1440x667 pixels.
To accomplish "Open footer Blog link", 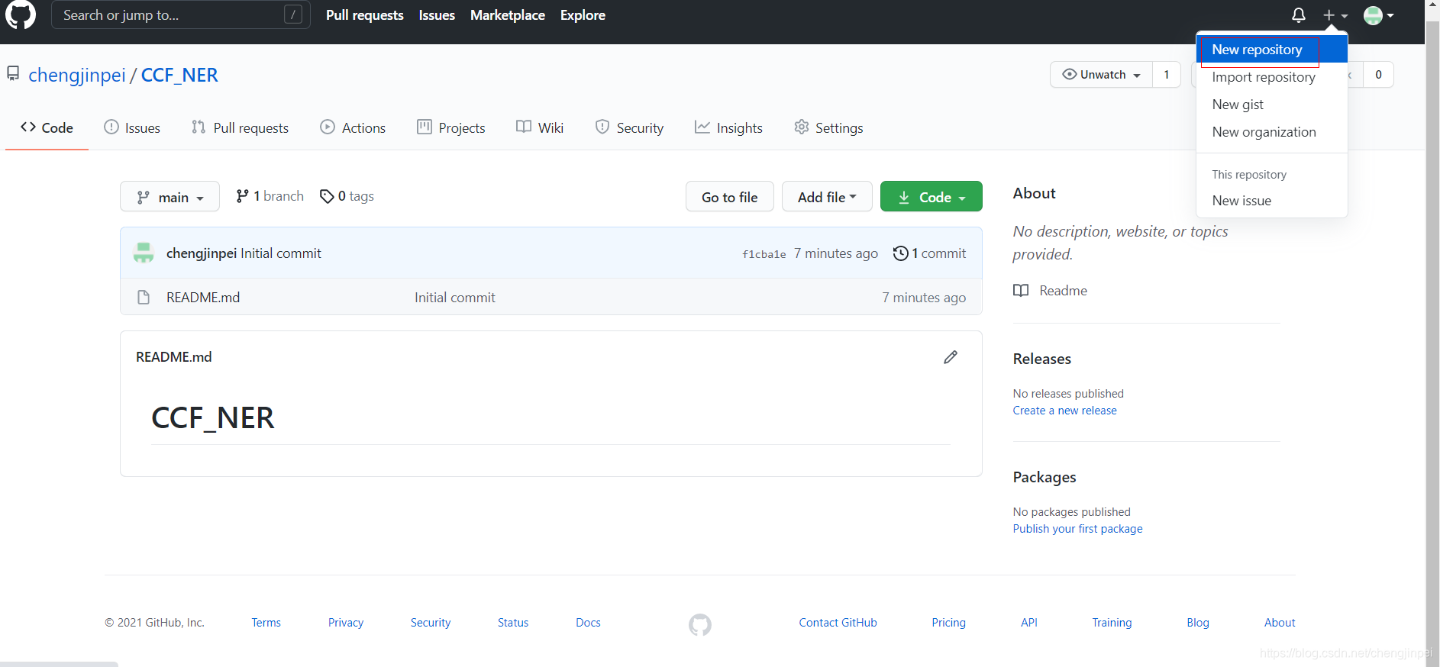I will 1198,623.
